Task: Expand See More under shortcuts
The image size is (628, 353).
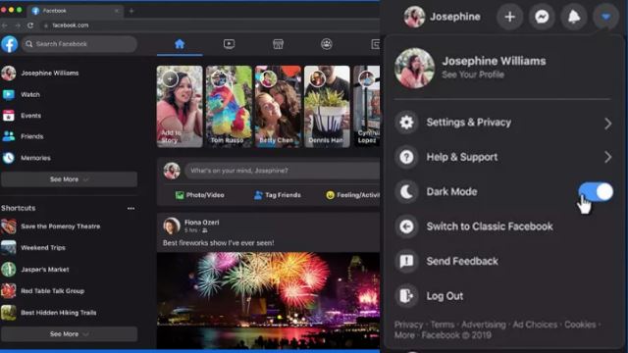Action: (69, 333)
